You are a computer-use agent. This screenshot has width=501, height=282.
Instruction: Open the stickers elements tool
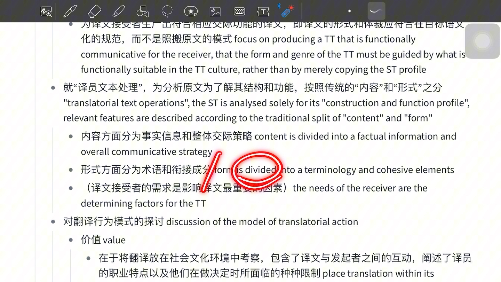191,11
